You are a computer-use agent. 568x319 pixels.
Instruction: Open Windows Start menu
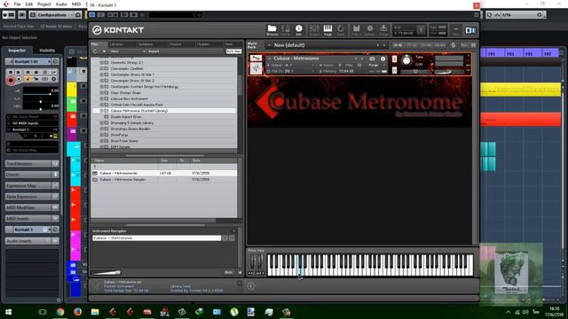(8, 312)
